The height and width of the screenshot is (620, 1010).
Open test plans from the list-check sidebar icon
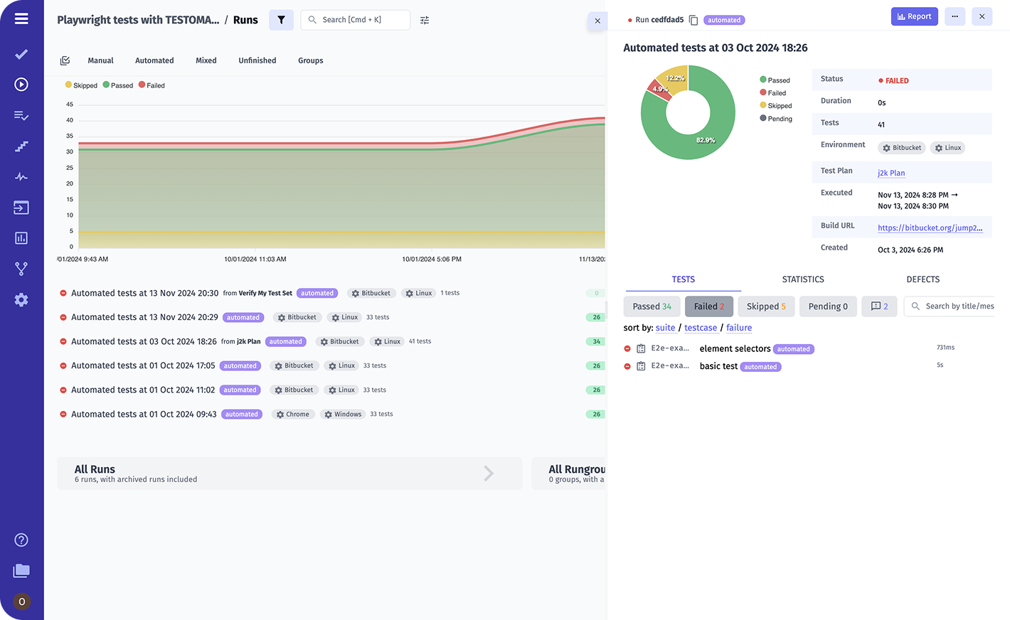pos(21,115)
